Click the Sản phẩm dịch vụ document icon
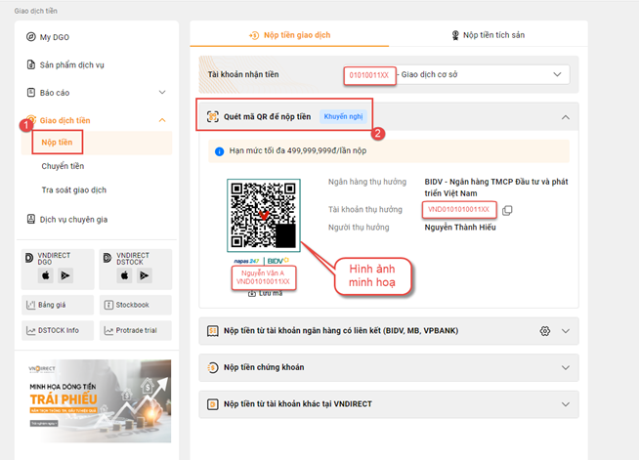Viewport: 639px width, 460px height. click(31, 64)
